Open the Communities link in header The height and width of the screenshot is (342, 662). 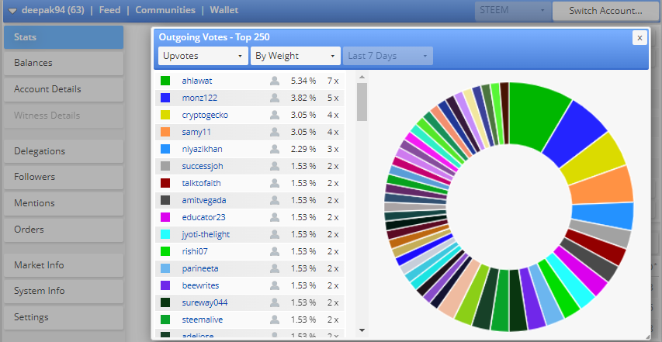pyautogui.click(x=165, y=10)
